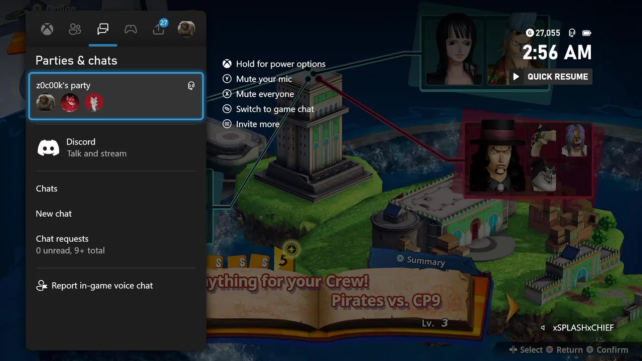Click the Return prompt in the game
Image resolution: width=642 pixels, height=361 pixels.
coord(564,350)
